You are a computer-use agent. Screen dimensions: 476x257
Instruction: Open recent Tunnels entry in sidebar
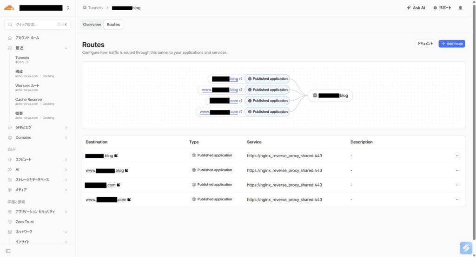pyautogui.click(x=22, y=60)
